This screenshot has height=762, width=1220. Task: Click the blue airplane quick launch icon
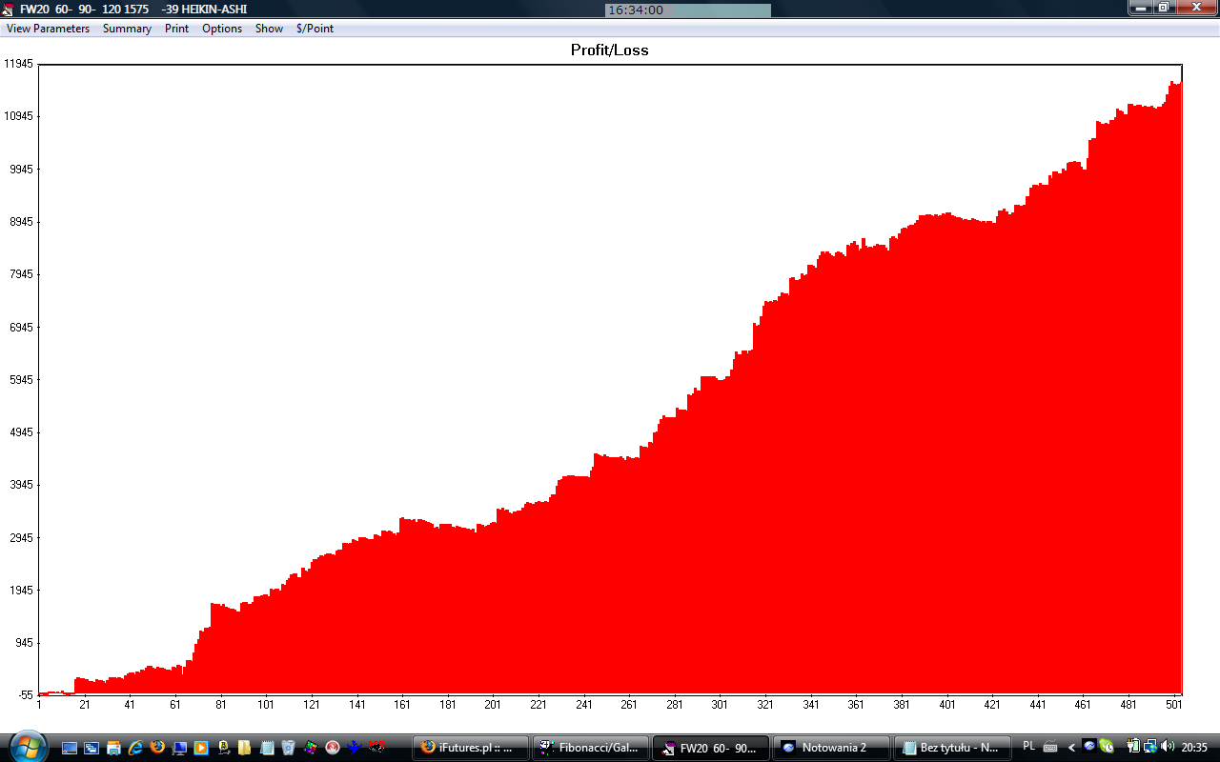[x=355, y=748]
